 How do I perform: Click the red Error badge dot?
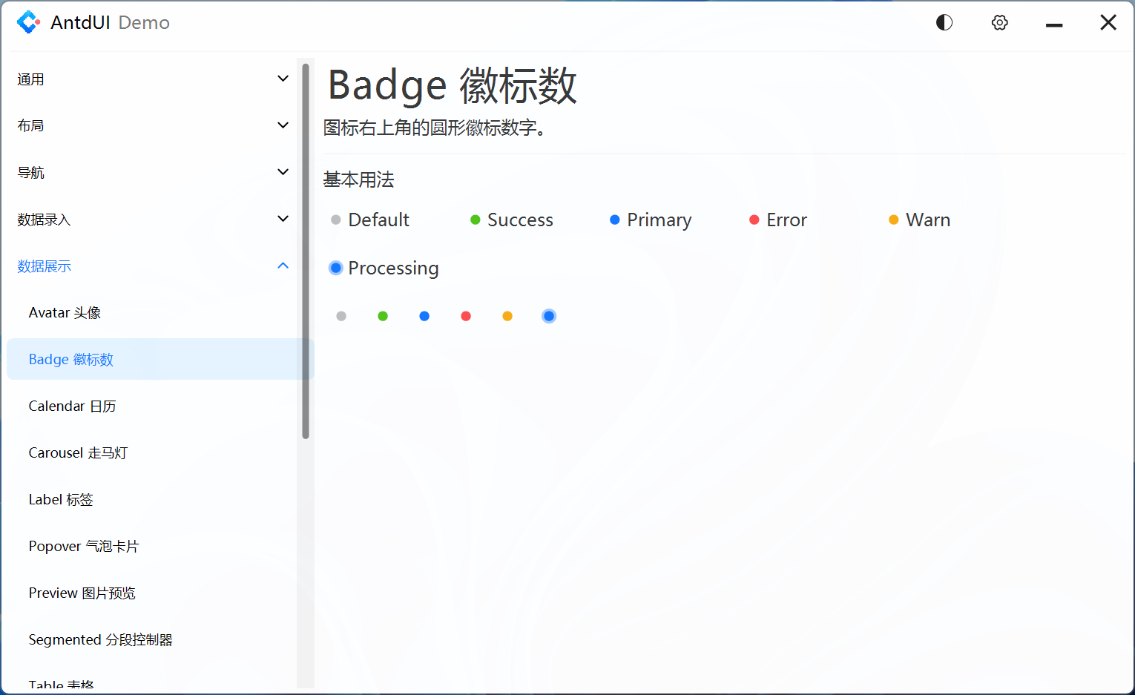click(754, 220)
